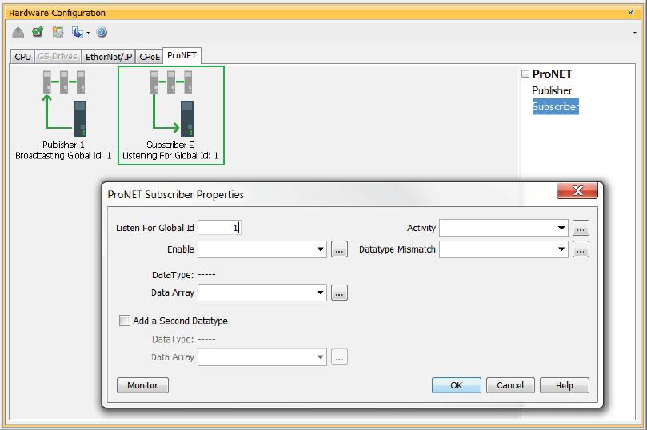This screenshot has height=430, width=647.
Task: Click the browse button next to second Data Array
Action: click(x=339, y=357)
